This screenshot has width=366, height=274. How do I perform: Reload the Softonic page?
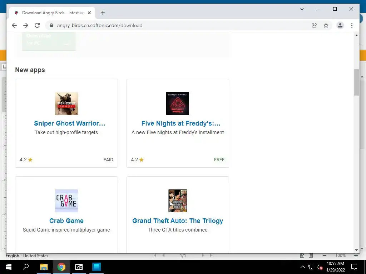coord(37,25)
